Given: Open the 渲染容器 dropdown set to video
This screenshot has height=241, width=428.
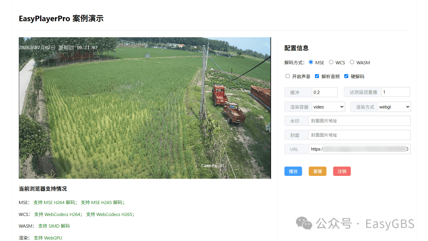Looking at the screenshot, I should (x=329, y=107).
